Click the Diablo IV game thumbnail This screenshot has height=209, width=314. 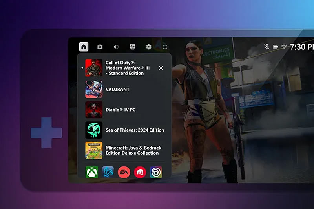94,110
